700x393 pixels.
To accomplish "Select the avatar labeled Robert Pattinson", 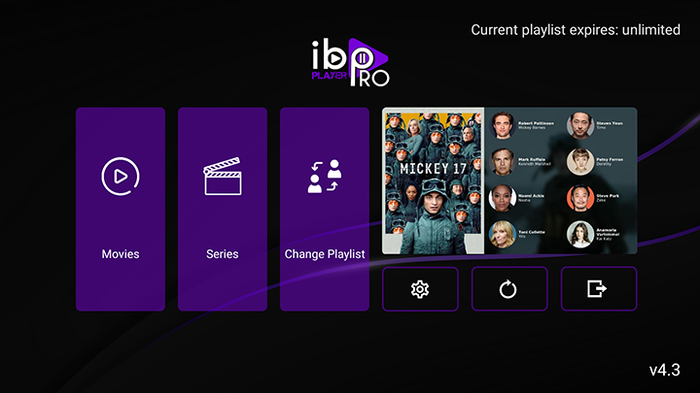I will [x=503, y=125].
